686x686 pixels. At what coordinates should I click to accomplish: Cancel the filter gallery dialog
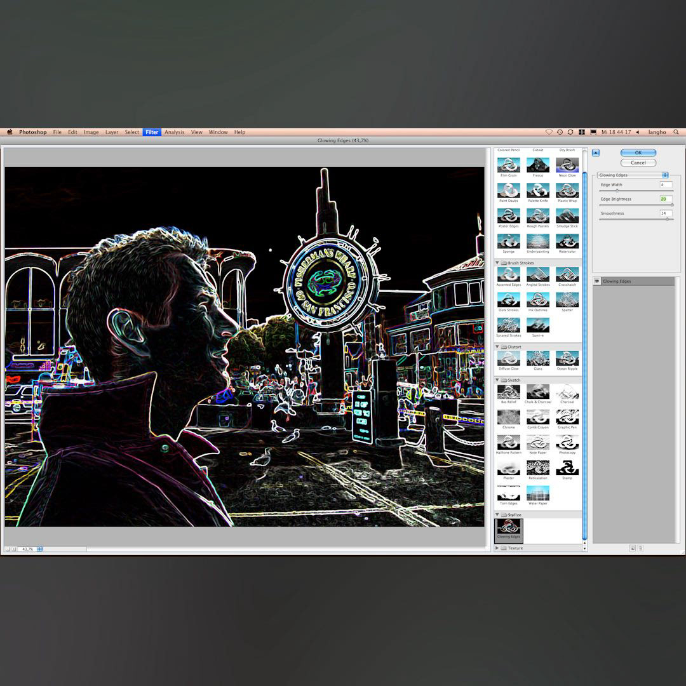click(638, 163)
